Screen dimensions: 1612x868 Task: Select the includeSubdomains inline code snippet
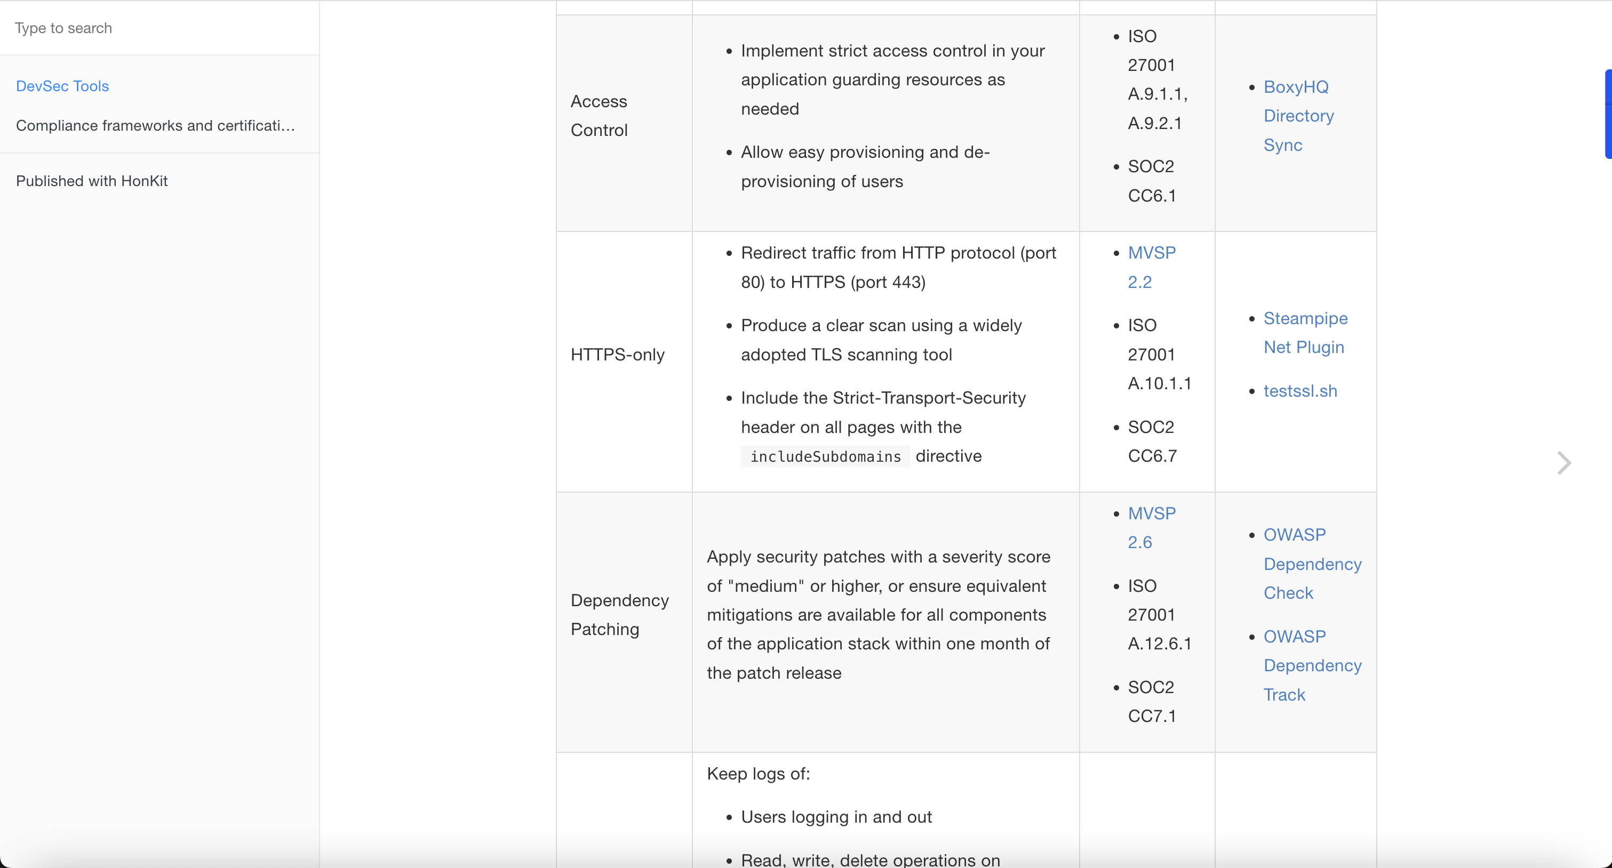point(825,456)
